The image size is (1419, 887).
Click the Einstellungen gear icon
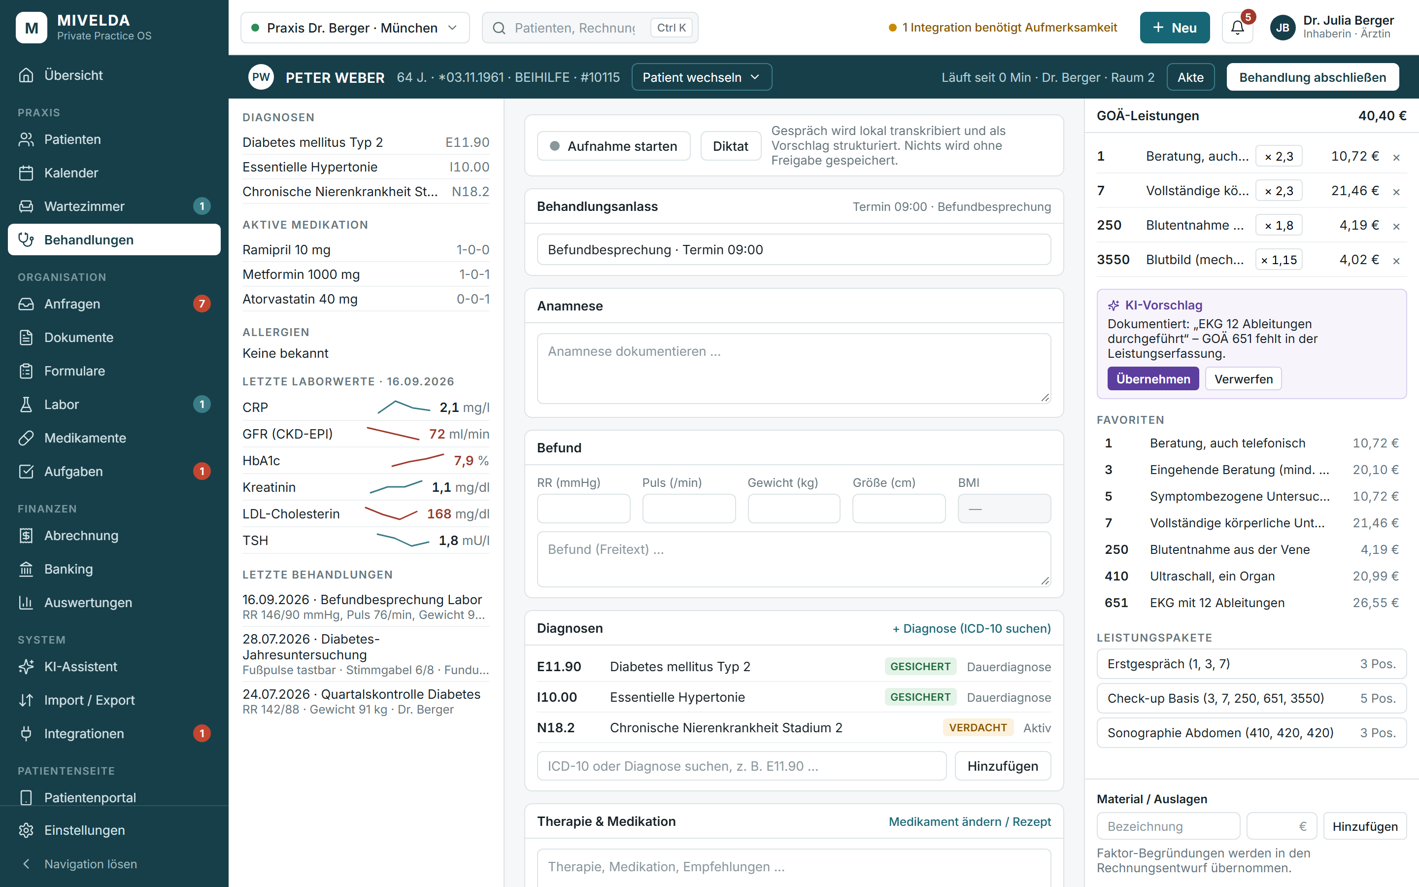26,830
